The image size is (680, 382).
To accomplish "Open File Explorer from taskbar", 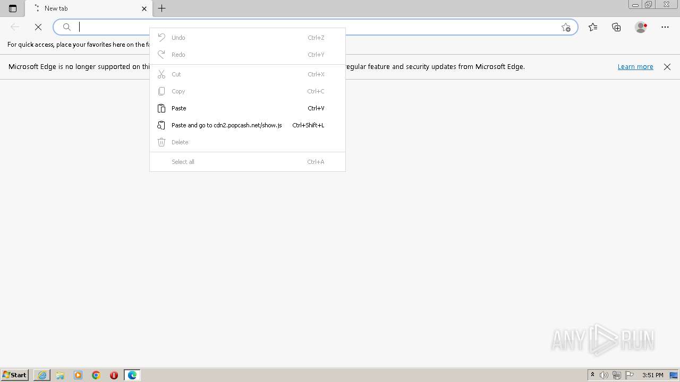I will (60, 375).
